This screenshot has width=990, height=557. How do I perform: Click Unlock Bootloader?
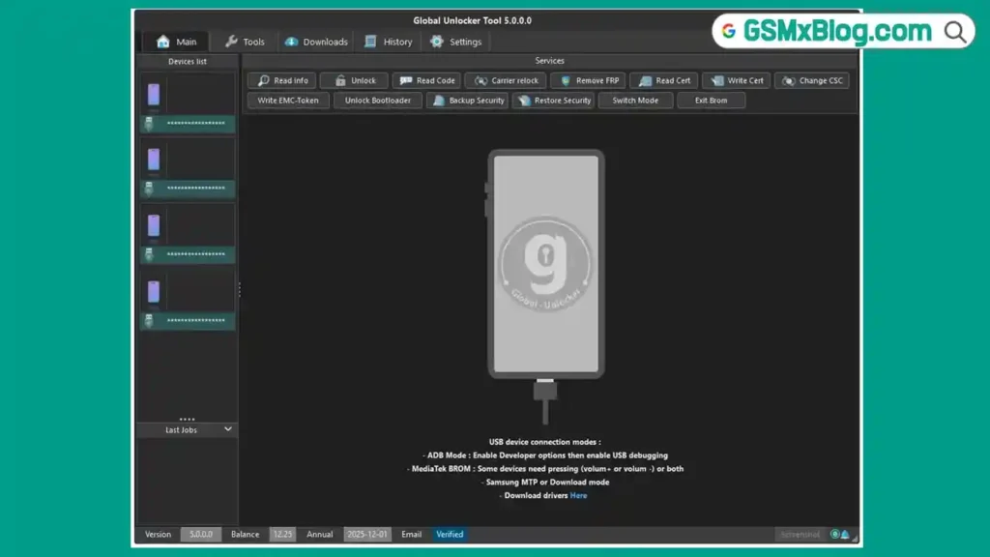(x=378, y=101)
